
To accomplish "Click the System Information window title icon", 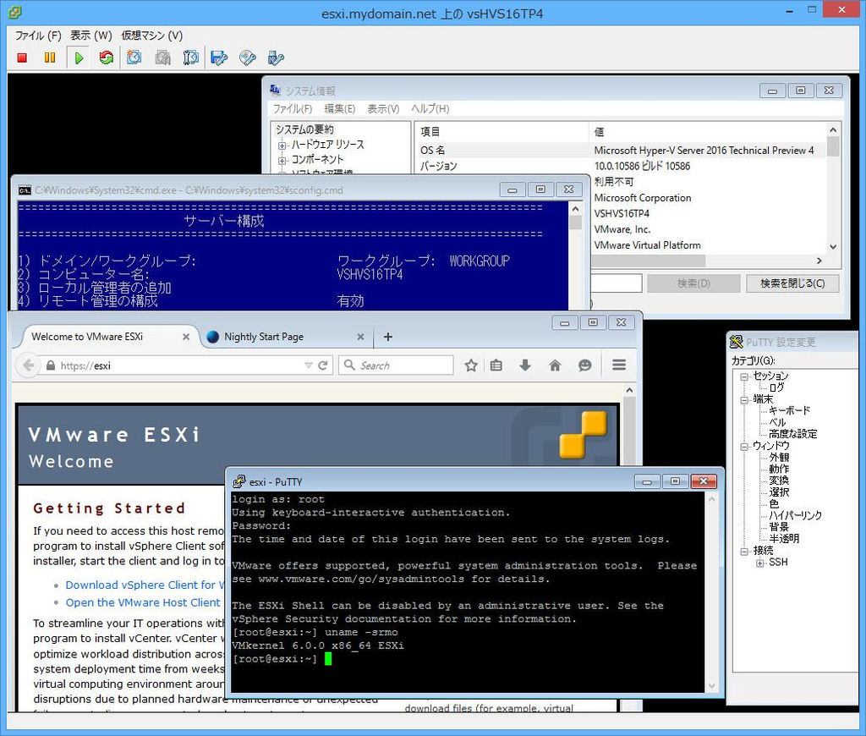I will (x=275, y=90).
